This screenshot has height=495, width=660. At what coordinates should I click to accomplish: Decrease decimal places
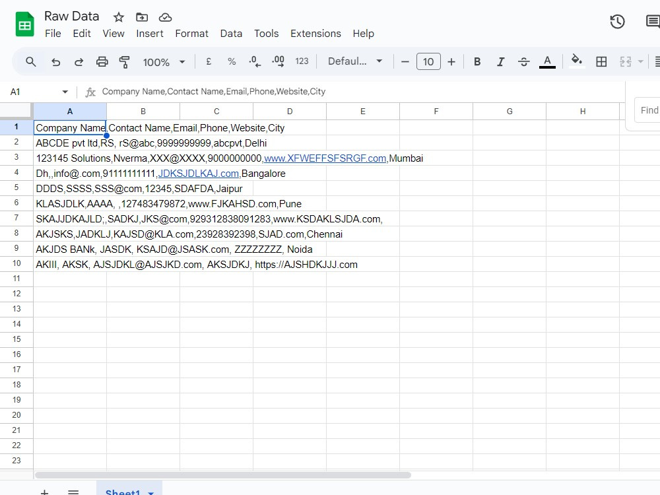(x=255, y=61)
